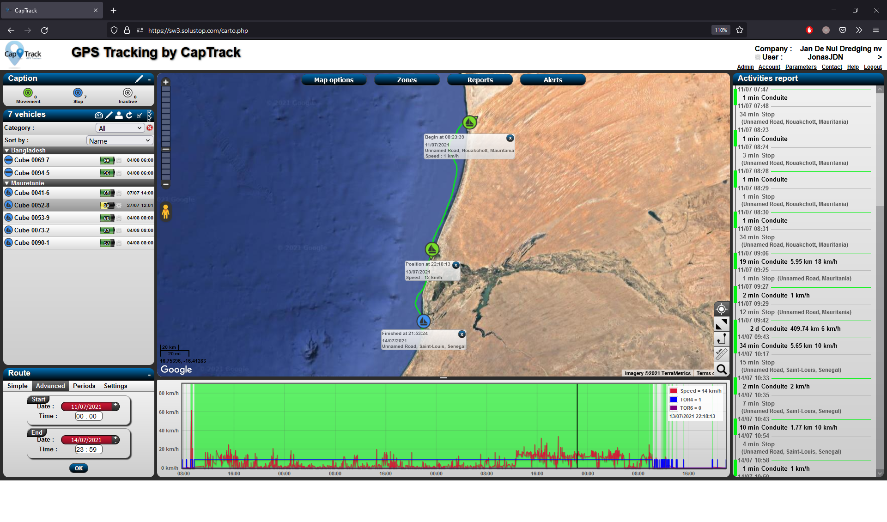The width and height of the screenshot is (887, 522).
Task: Clear the category filter with the red X
Action: tap(150, 128)
